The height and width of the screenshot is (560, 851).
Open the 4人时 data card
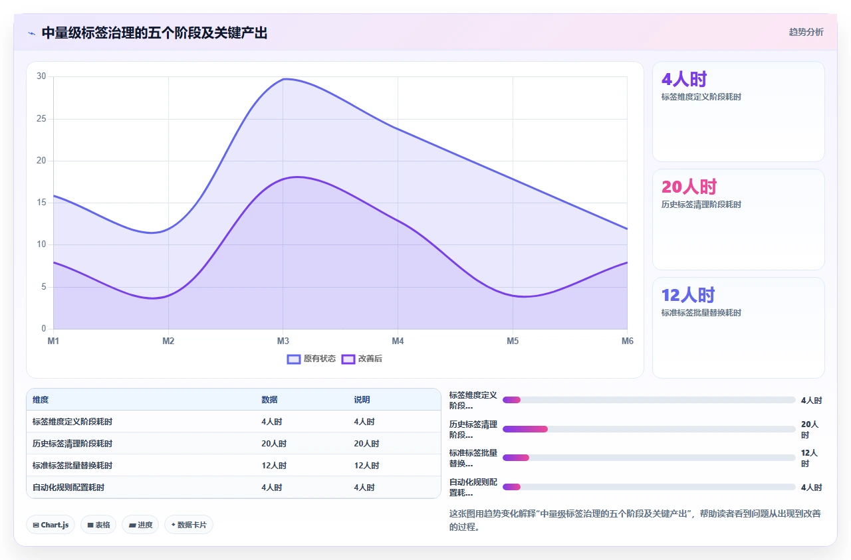[739, 112]
